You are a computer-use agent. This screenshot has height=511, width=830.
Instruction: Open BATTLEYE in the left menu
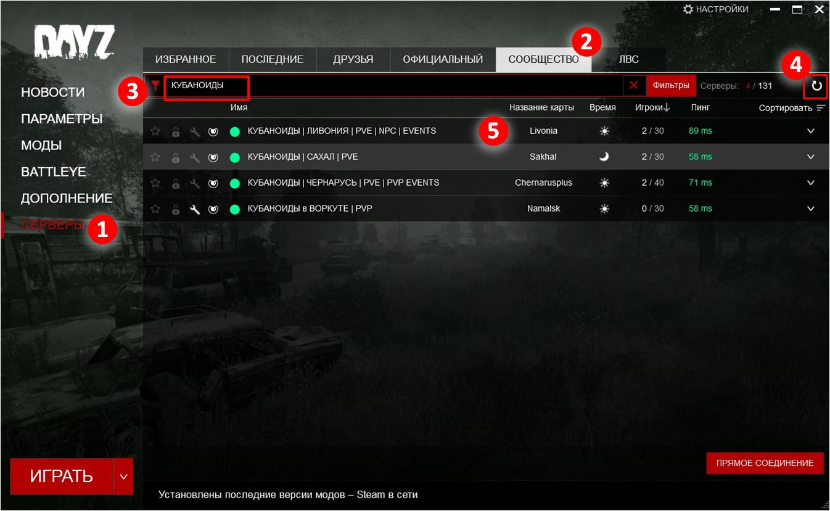coord(54,172)
